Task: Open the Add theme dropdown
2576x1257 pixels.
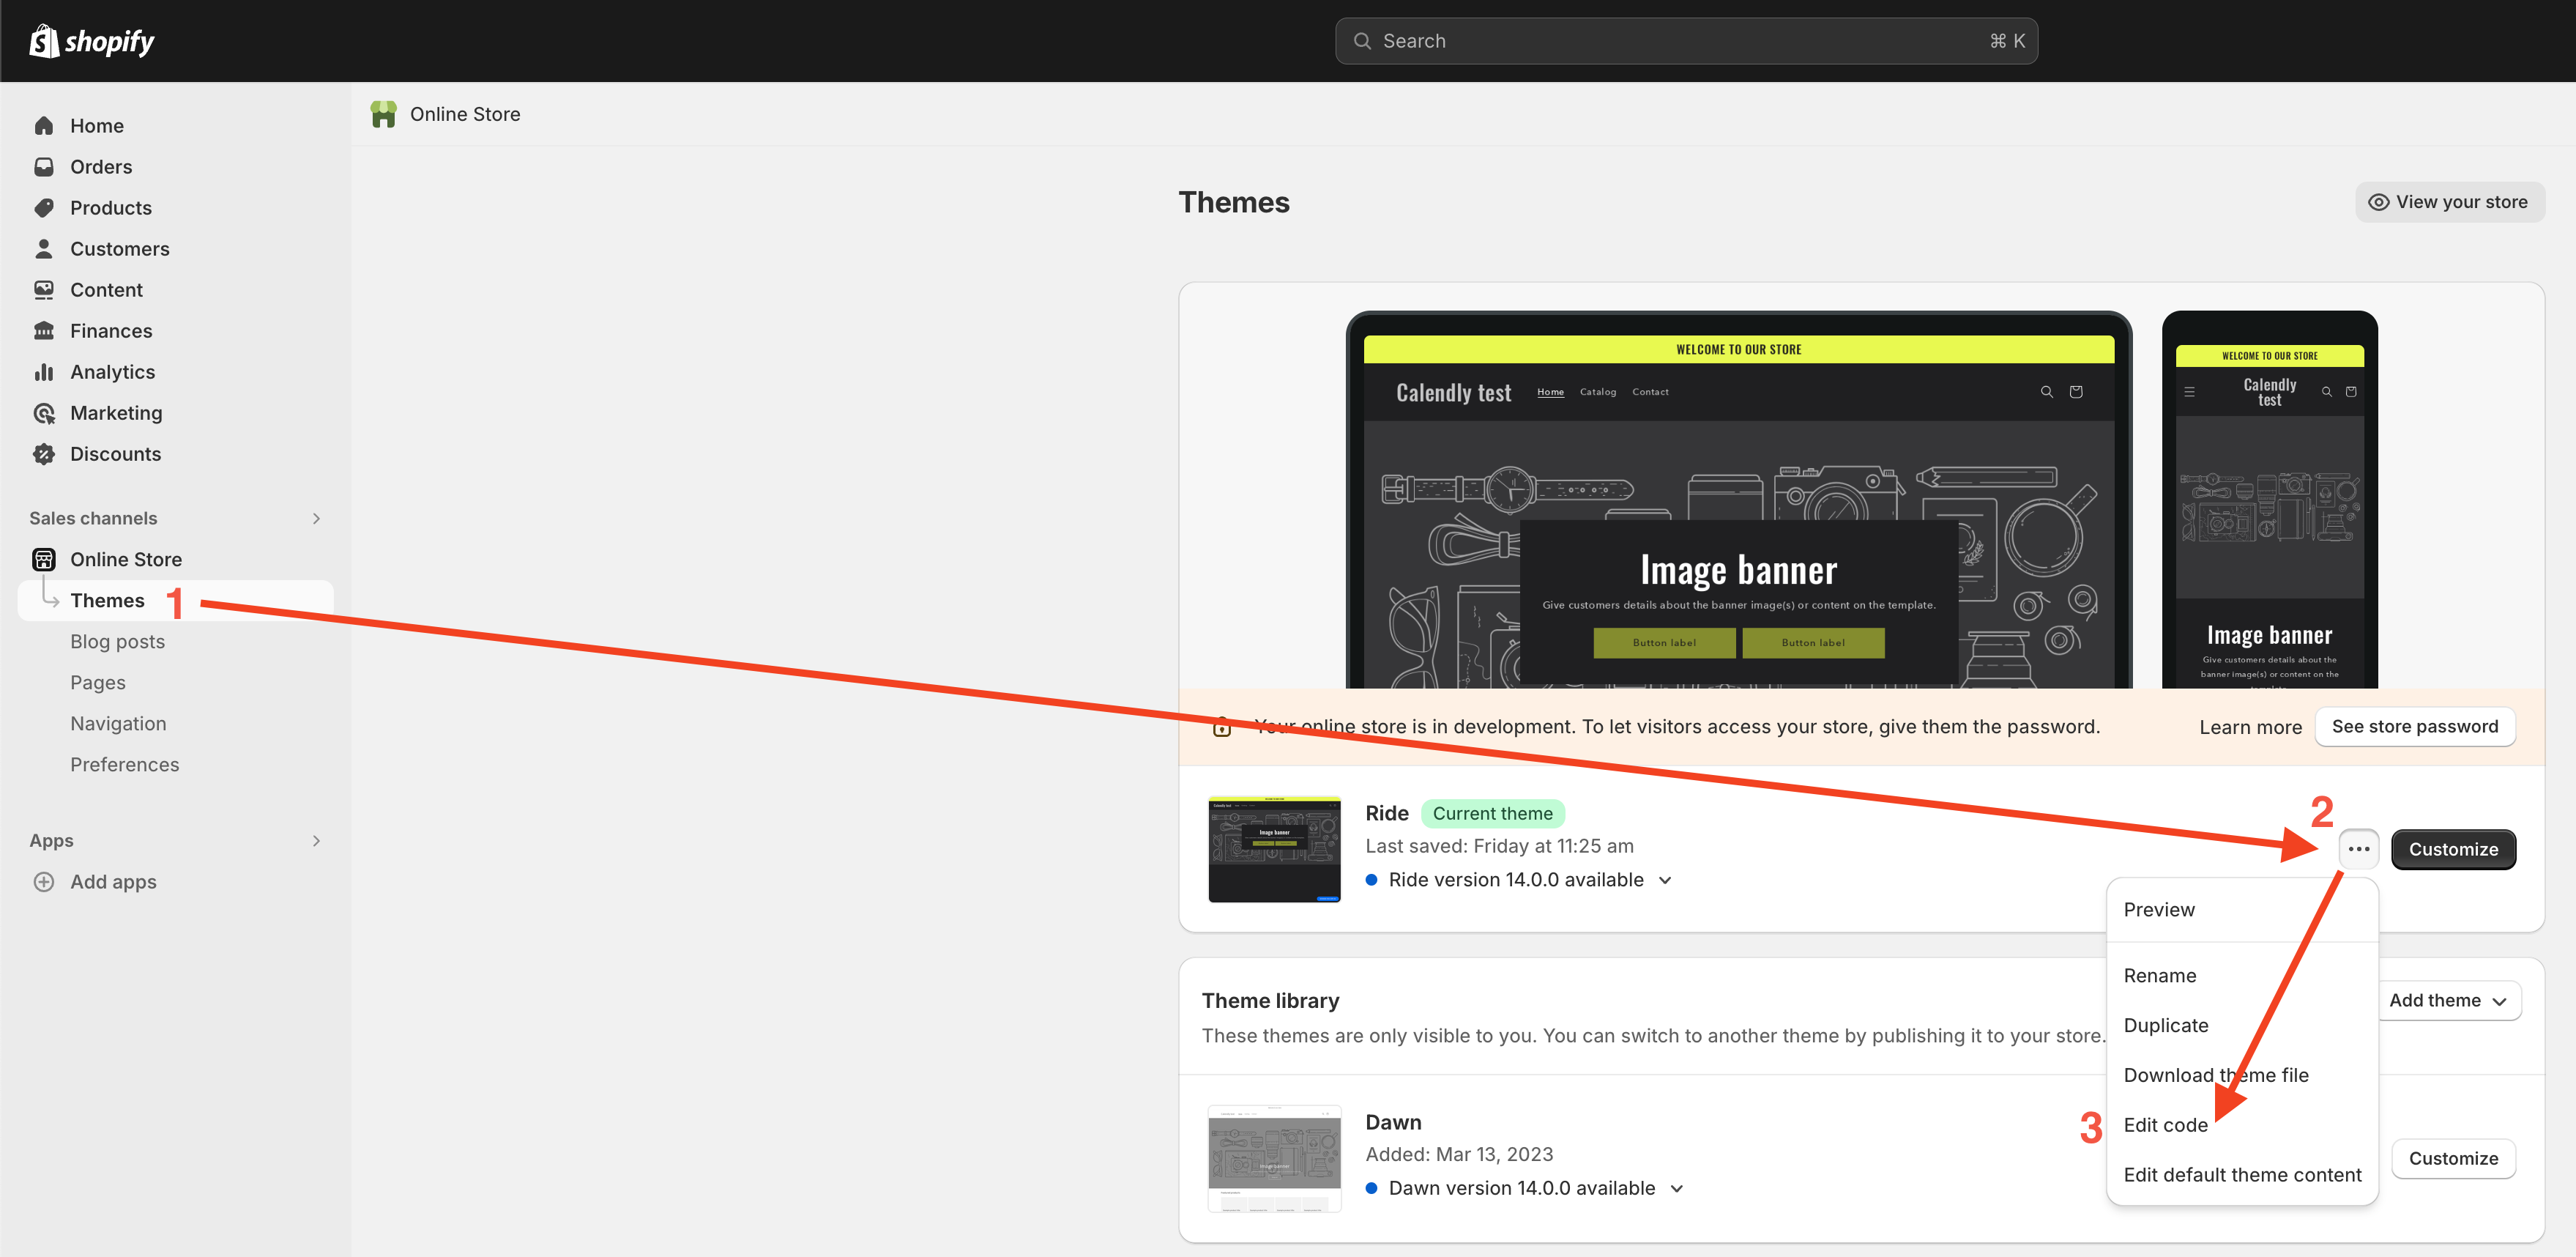Action: 2448,1001
